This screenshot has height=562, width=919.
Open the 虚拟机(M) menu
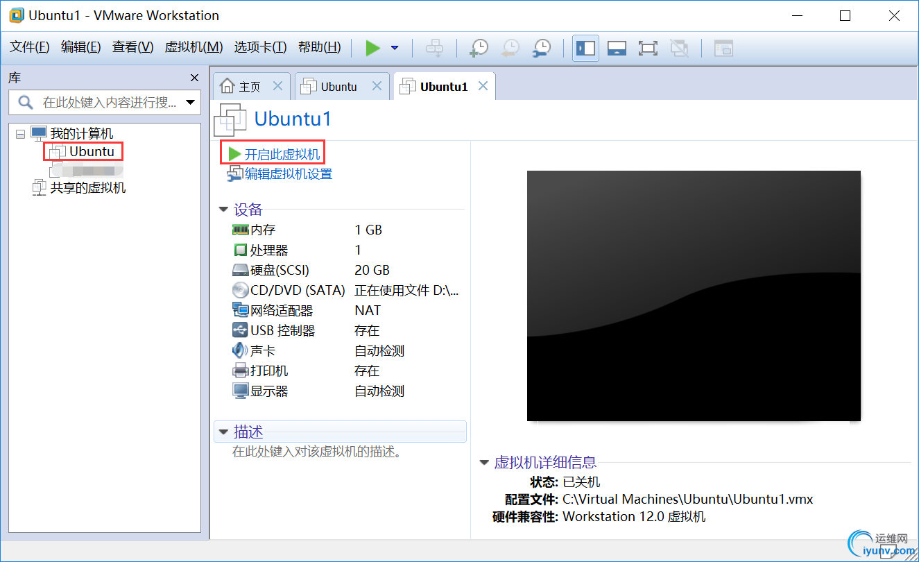coord(194,47)
